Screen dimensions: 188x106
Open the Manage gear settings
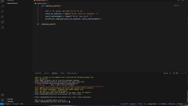pyautogui.click(x=3, y=100)
